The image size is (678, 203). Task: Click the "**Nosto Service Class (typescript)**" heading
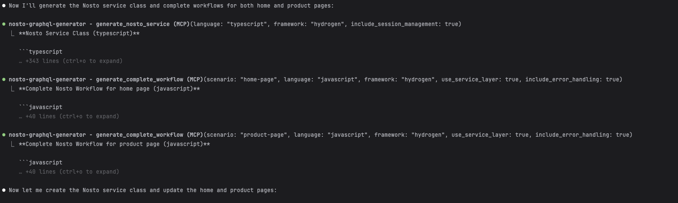(79, 34)
